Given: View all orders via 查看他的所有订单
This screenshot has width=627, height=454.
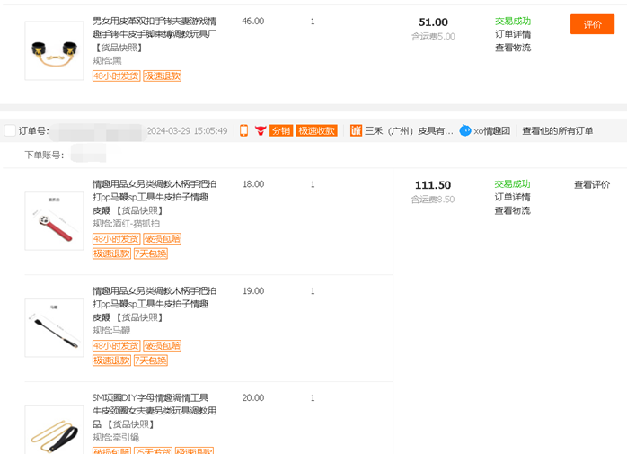Looking at the screenshot, I should (x=557, y=130).
